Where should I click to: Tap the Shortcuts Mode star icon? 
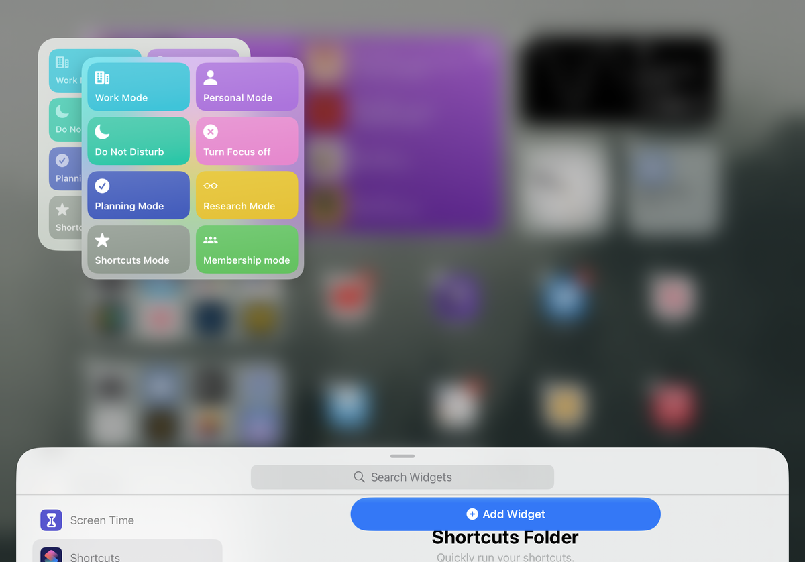tap(101, 240)
